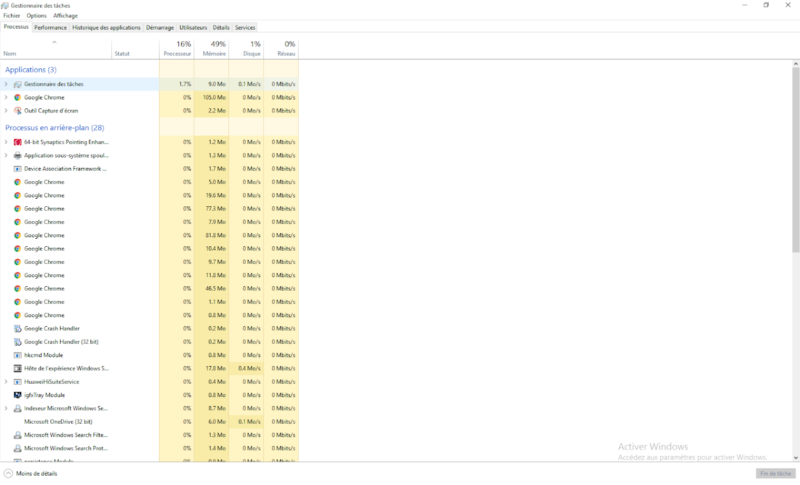Click Processus en arrière-plan (28) header

pyautogui.click(x=54, y=127)
